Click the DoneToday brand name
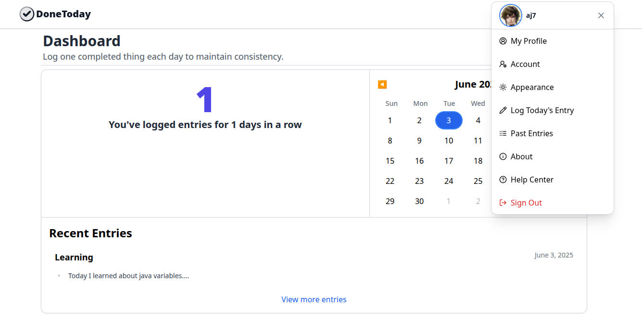 (63, 14)
